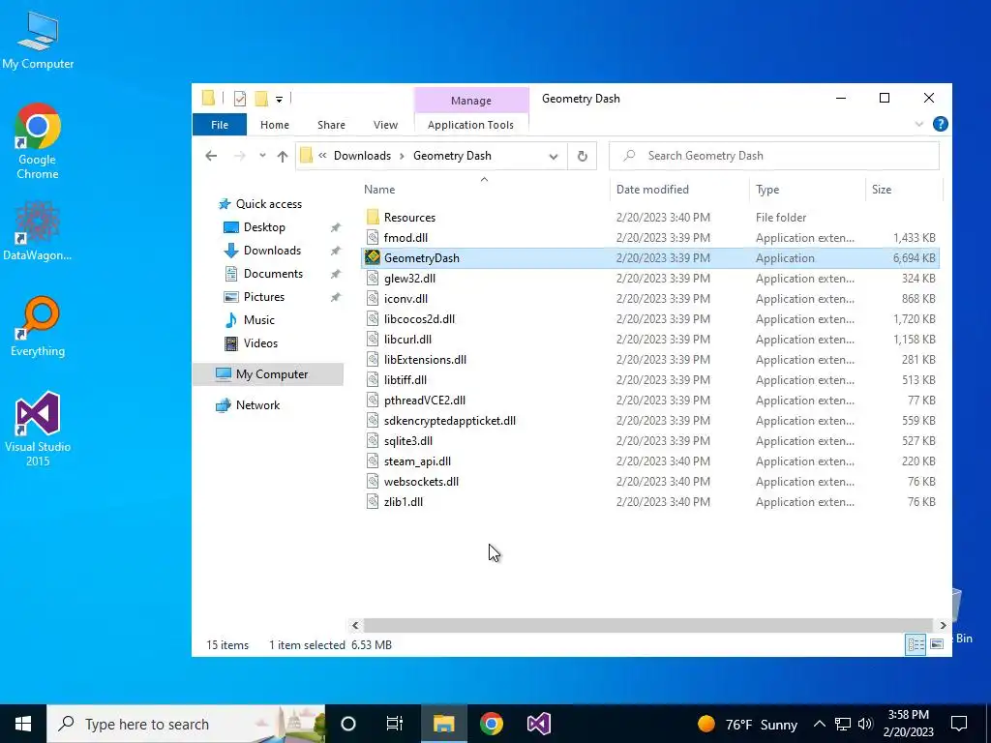Click the horizontal scrollbar left arrow
This screenshot has width=991, height=743.
355,625
